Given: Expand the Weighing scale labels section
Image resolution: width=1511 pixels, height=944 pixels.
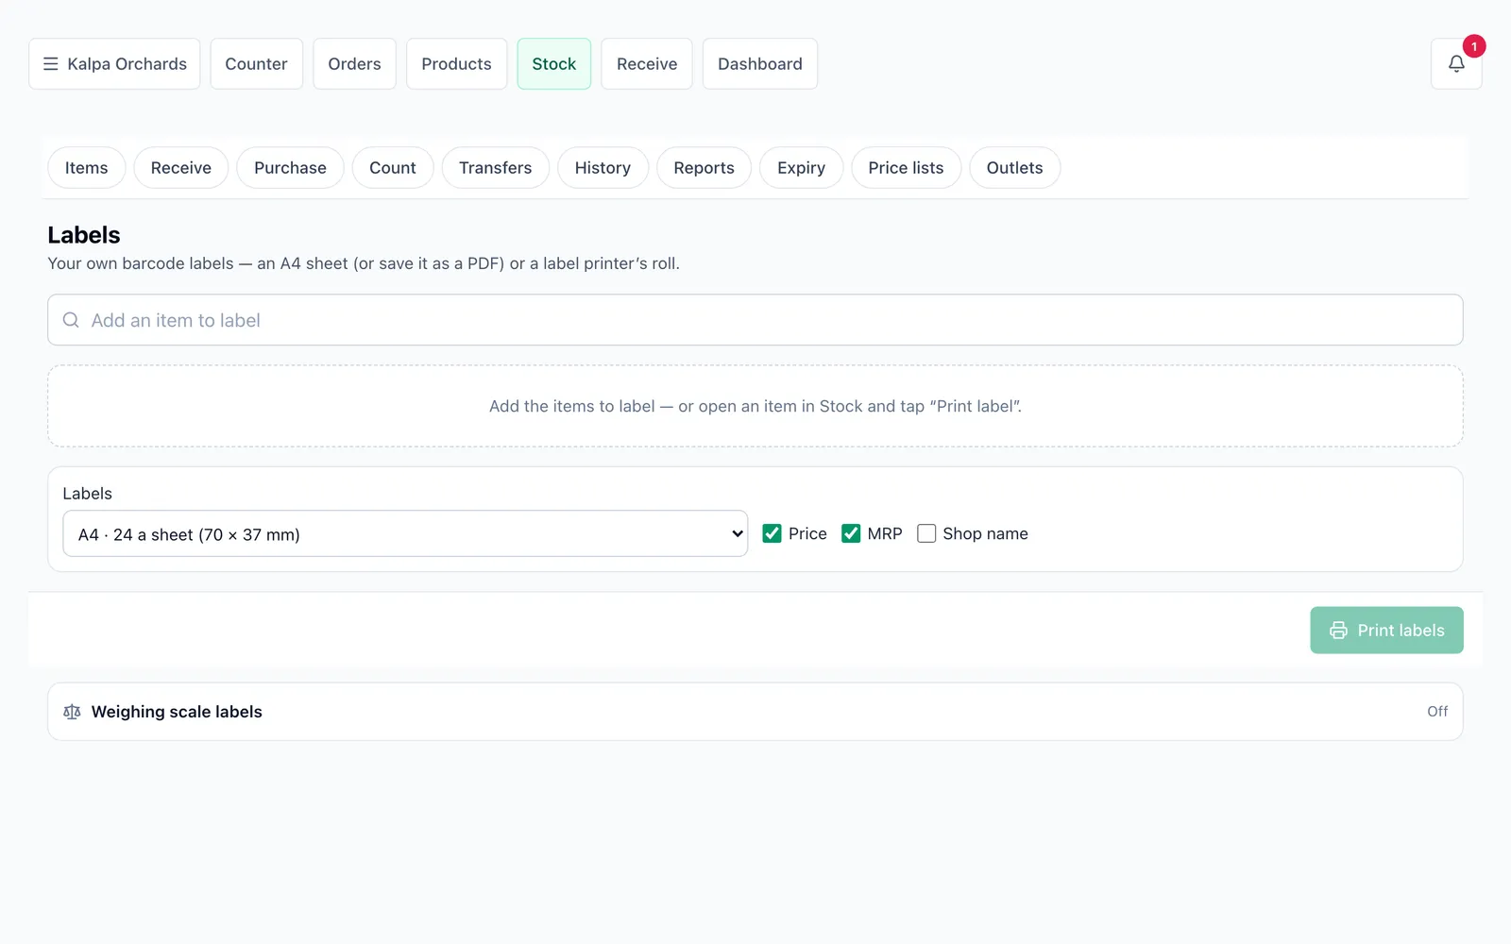Looking at the screenshot, I should 755,712.
